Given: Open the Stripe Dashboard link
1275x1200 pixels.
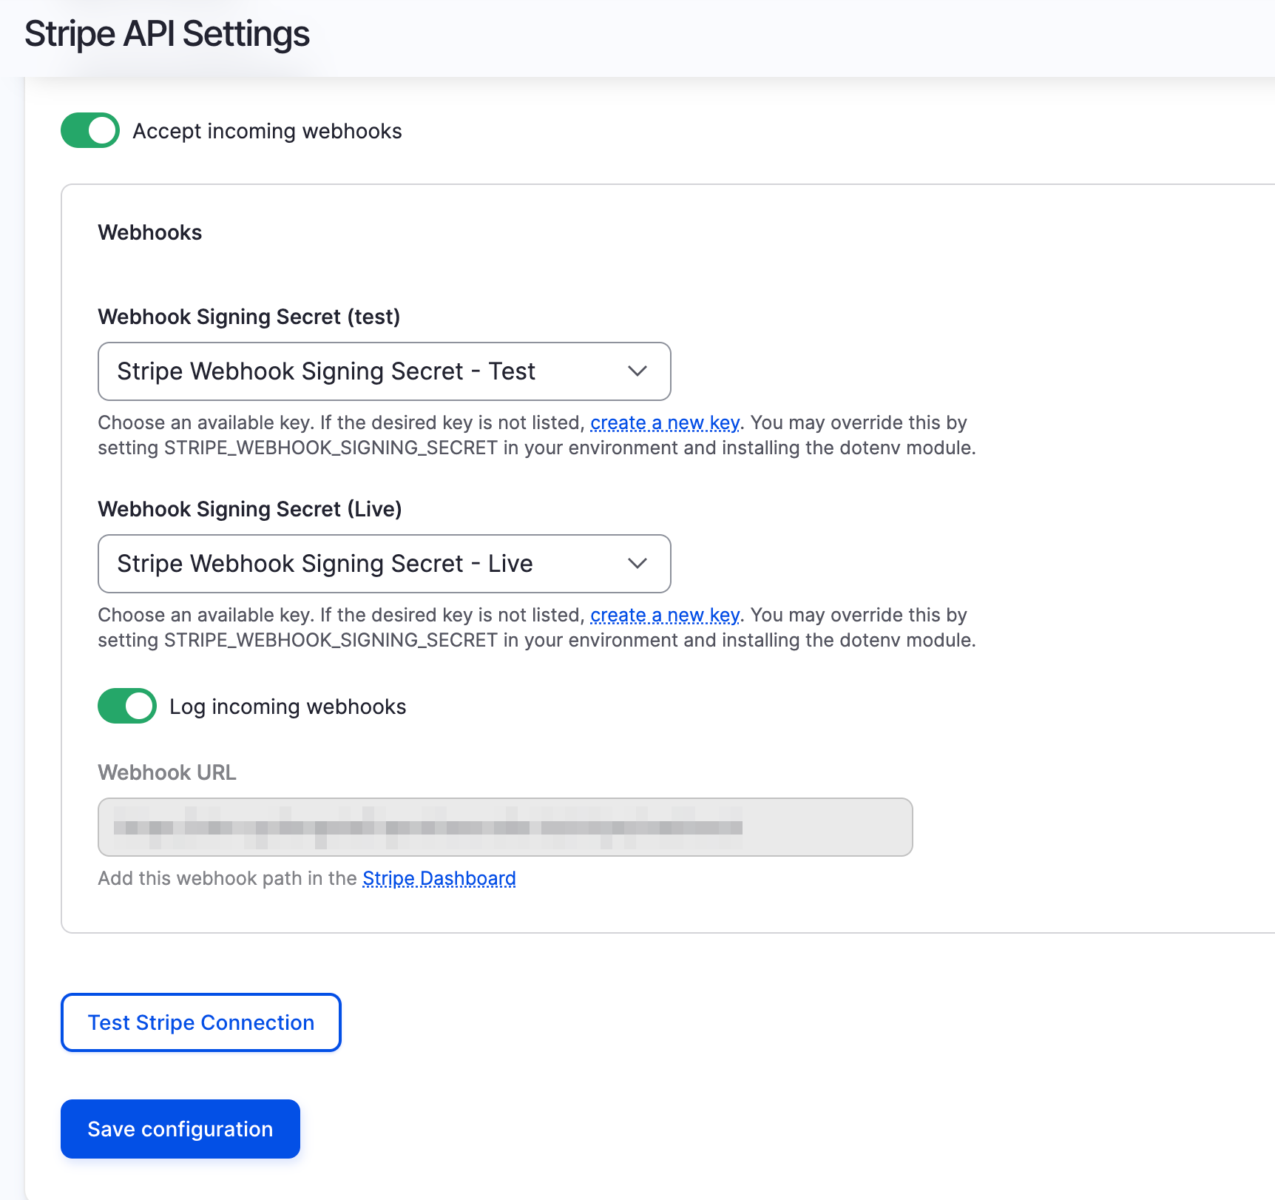Looking at the screenshot, I should 439,878.
